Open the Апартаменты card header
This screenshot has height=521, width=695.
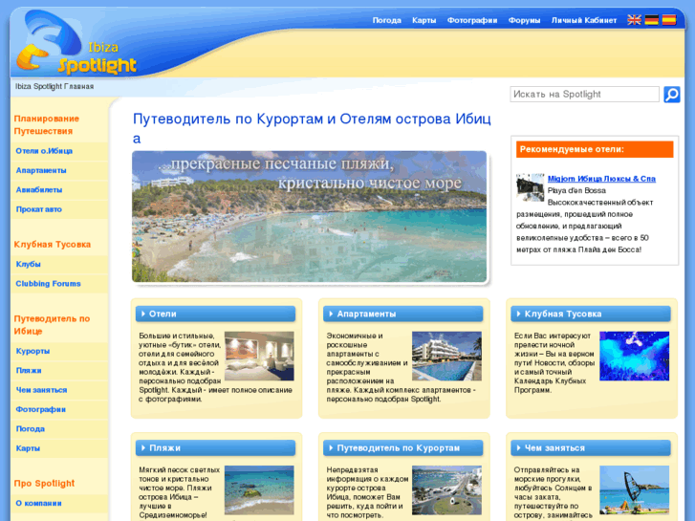pyautogui.click(x=402, y=314)
